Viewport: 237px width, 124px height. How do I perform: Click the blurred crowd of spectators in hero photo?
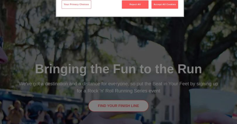click(x=38, y=113)
